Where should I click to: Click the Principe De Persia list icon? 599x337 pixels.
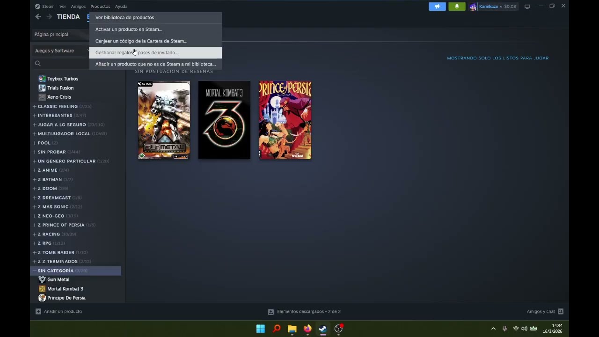(42, 298)
